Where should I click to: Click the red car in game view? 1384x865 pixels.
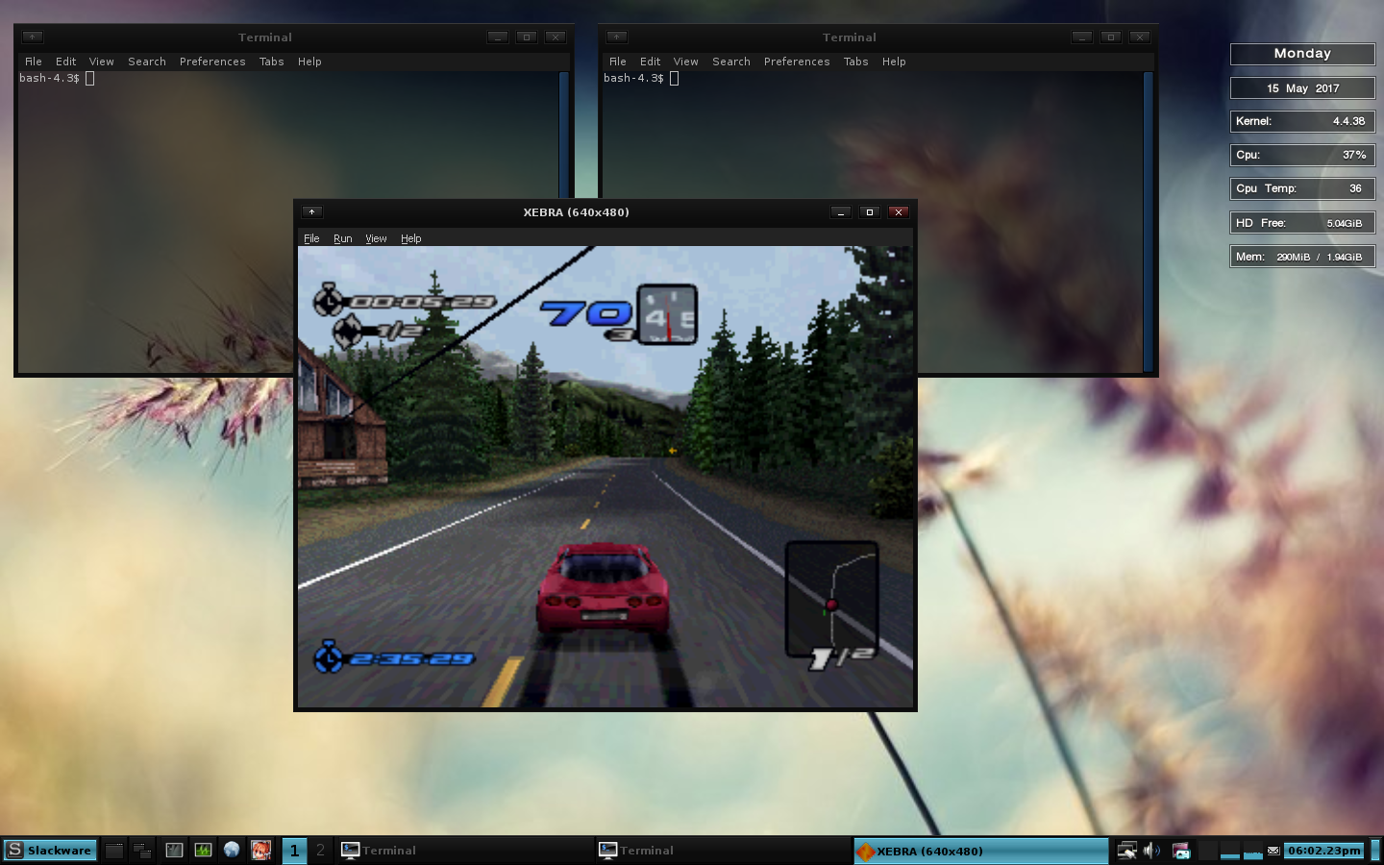coord(602,588)
